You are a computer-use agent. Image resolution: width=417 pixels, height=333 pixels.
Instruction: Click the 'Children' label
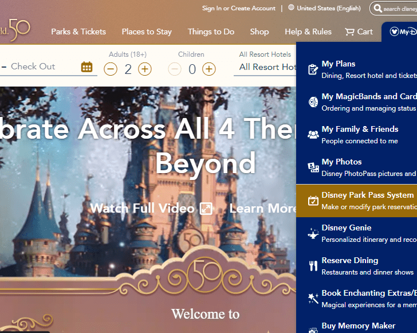(191, 54)
